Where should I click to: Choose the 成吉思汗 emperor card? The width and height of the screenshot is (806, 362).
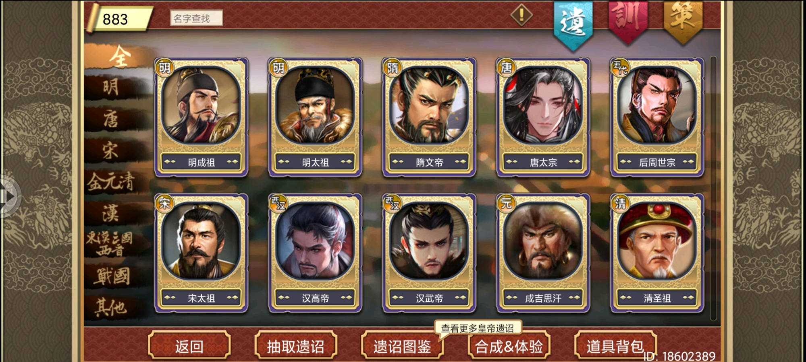543,253
